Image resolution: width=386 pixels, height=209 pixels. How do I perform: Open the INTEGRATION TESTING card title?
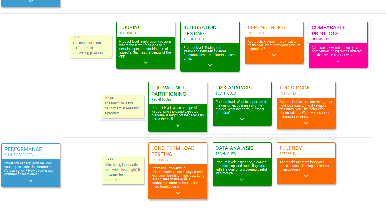pyautogui.click(x=200, y=31)
